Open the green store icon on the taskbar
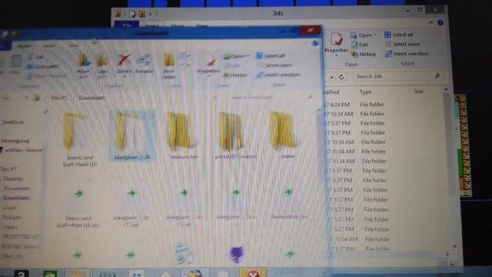492x277 pixels. [50, 273]
